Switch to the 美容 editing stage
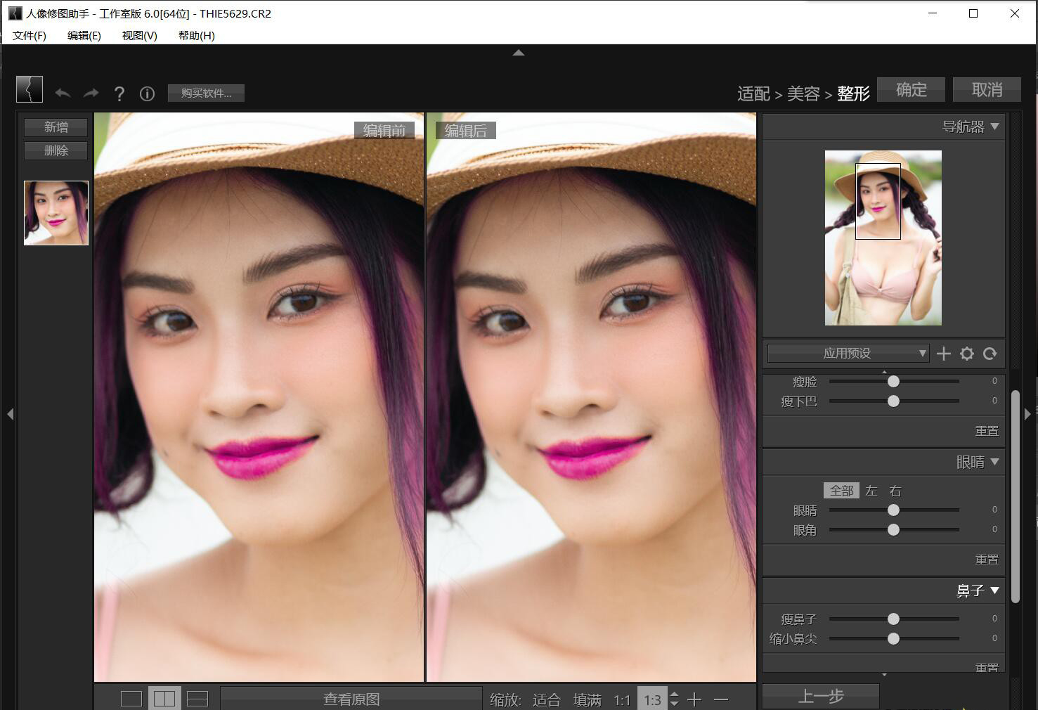 point(803,93)
